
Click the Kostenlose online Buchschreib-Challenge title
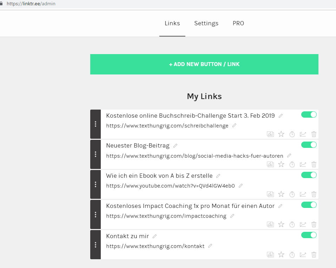[x=190, y=116]
